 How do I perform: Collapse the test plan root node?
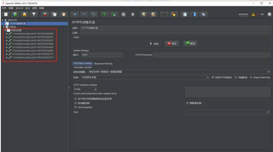click(x=2, y=20)
